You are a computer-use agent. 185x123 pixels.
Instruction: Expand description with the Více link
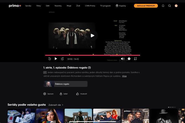point(124,76)
